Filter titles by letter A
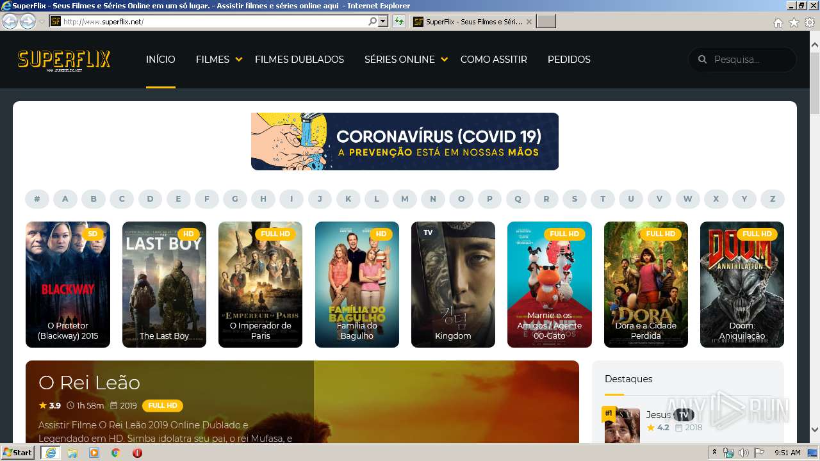This screenshot has height=461, width=820. [65, 199]
